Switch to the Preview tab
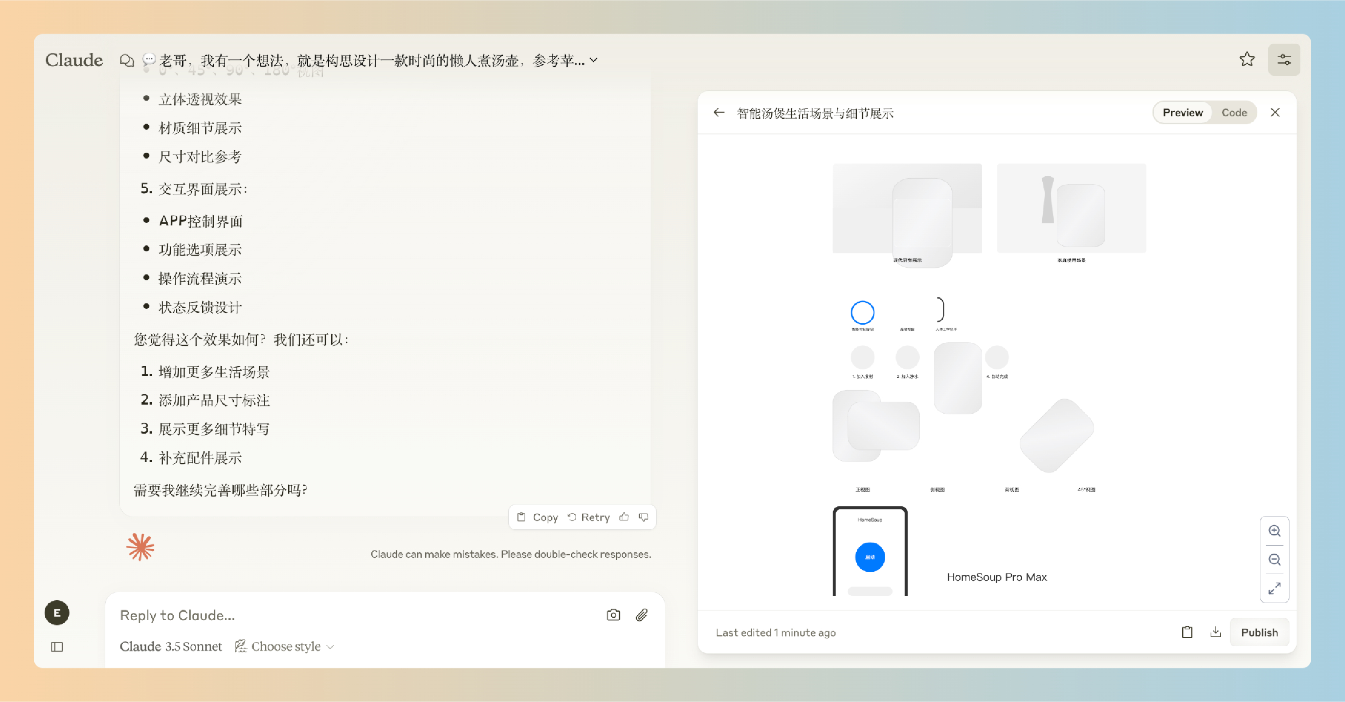Image resolution: width=1345 pixels, height=702 pixels. (1183, 112)
